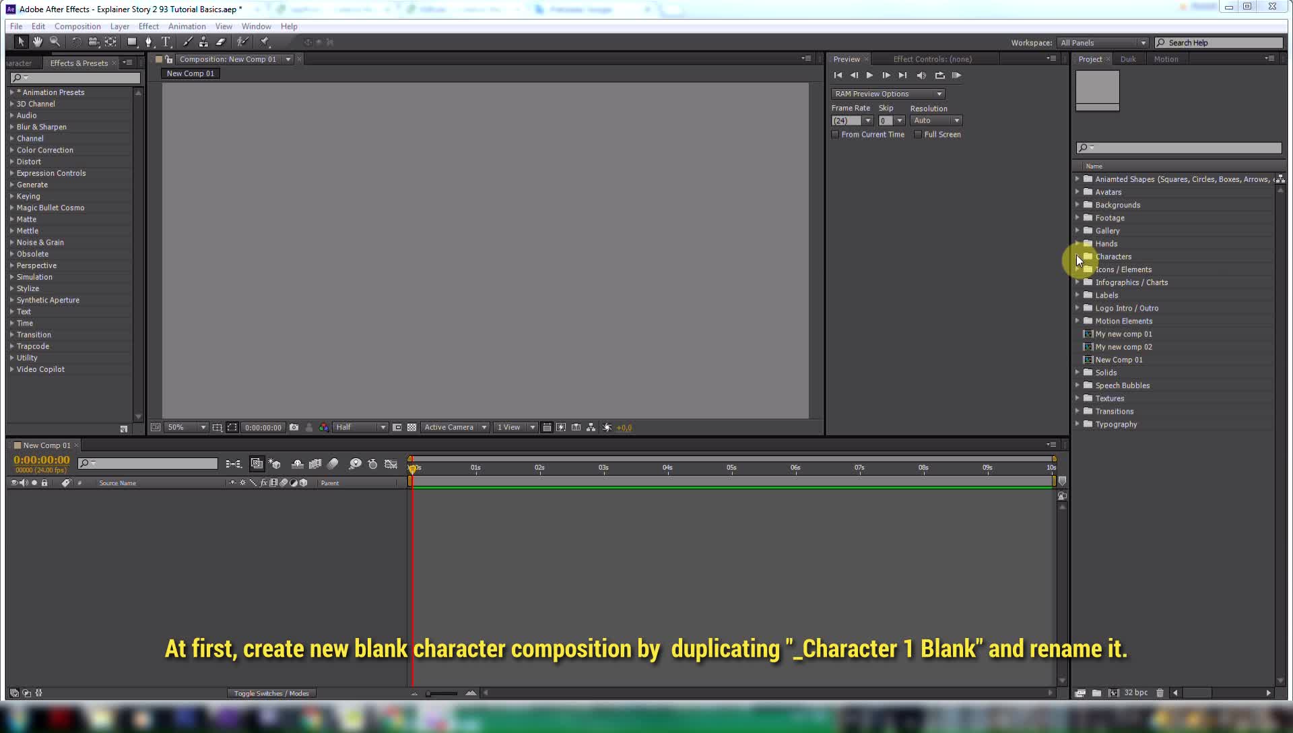Select the Eraser tool
Viewport: 1293px width, 733px height.
pos(220,42)
